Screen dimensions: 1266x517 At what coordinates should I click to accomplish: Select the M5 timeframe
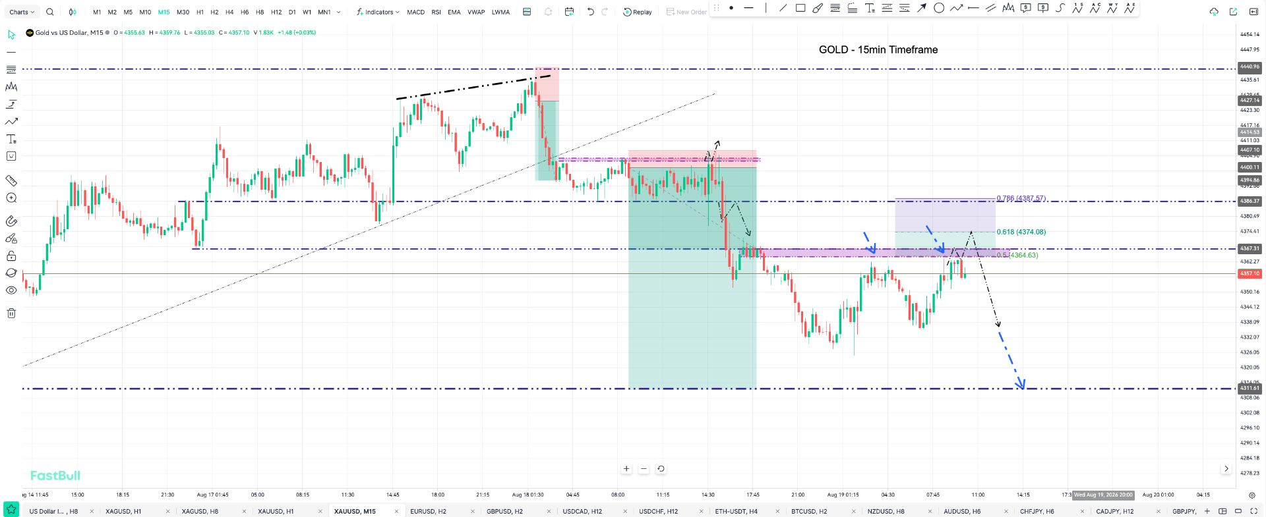tap(128, 12)
